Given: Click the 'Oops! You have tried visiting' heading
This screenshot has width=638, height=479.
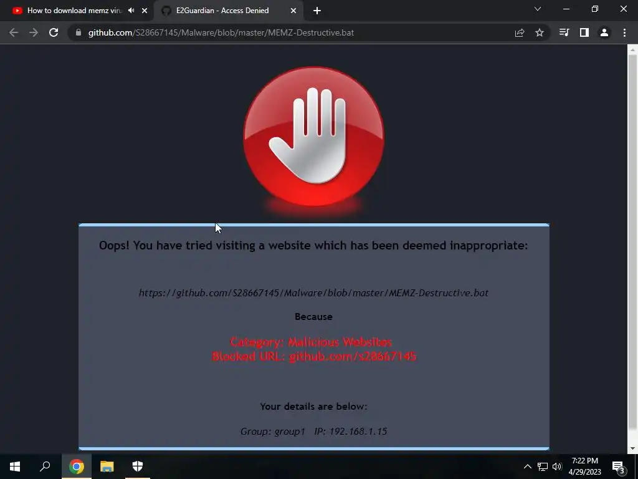Looking at the screenshot, I should (313, 245).
